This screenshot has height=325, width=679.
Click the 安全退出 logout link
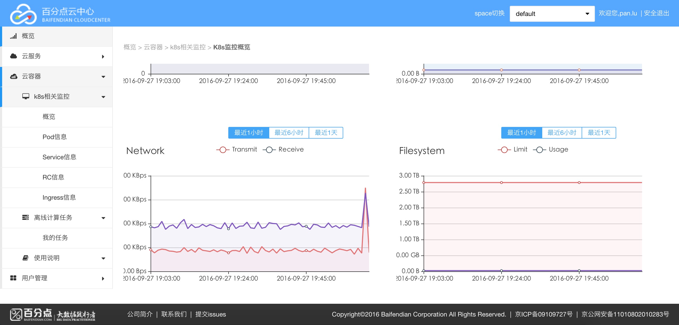pyautogui.click(x=656, y=13)
